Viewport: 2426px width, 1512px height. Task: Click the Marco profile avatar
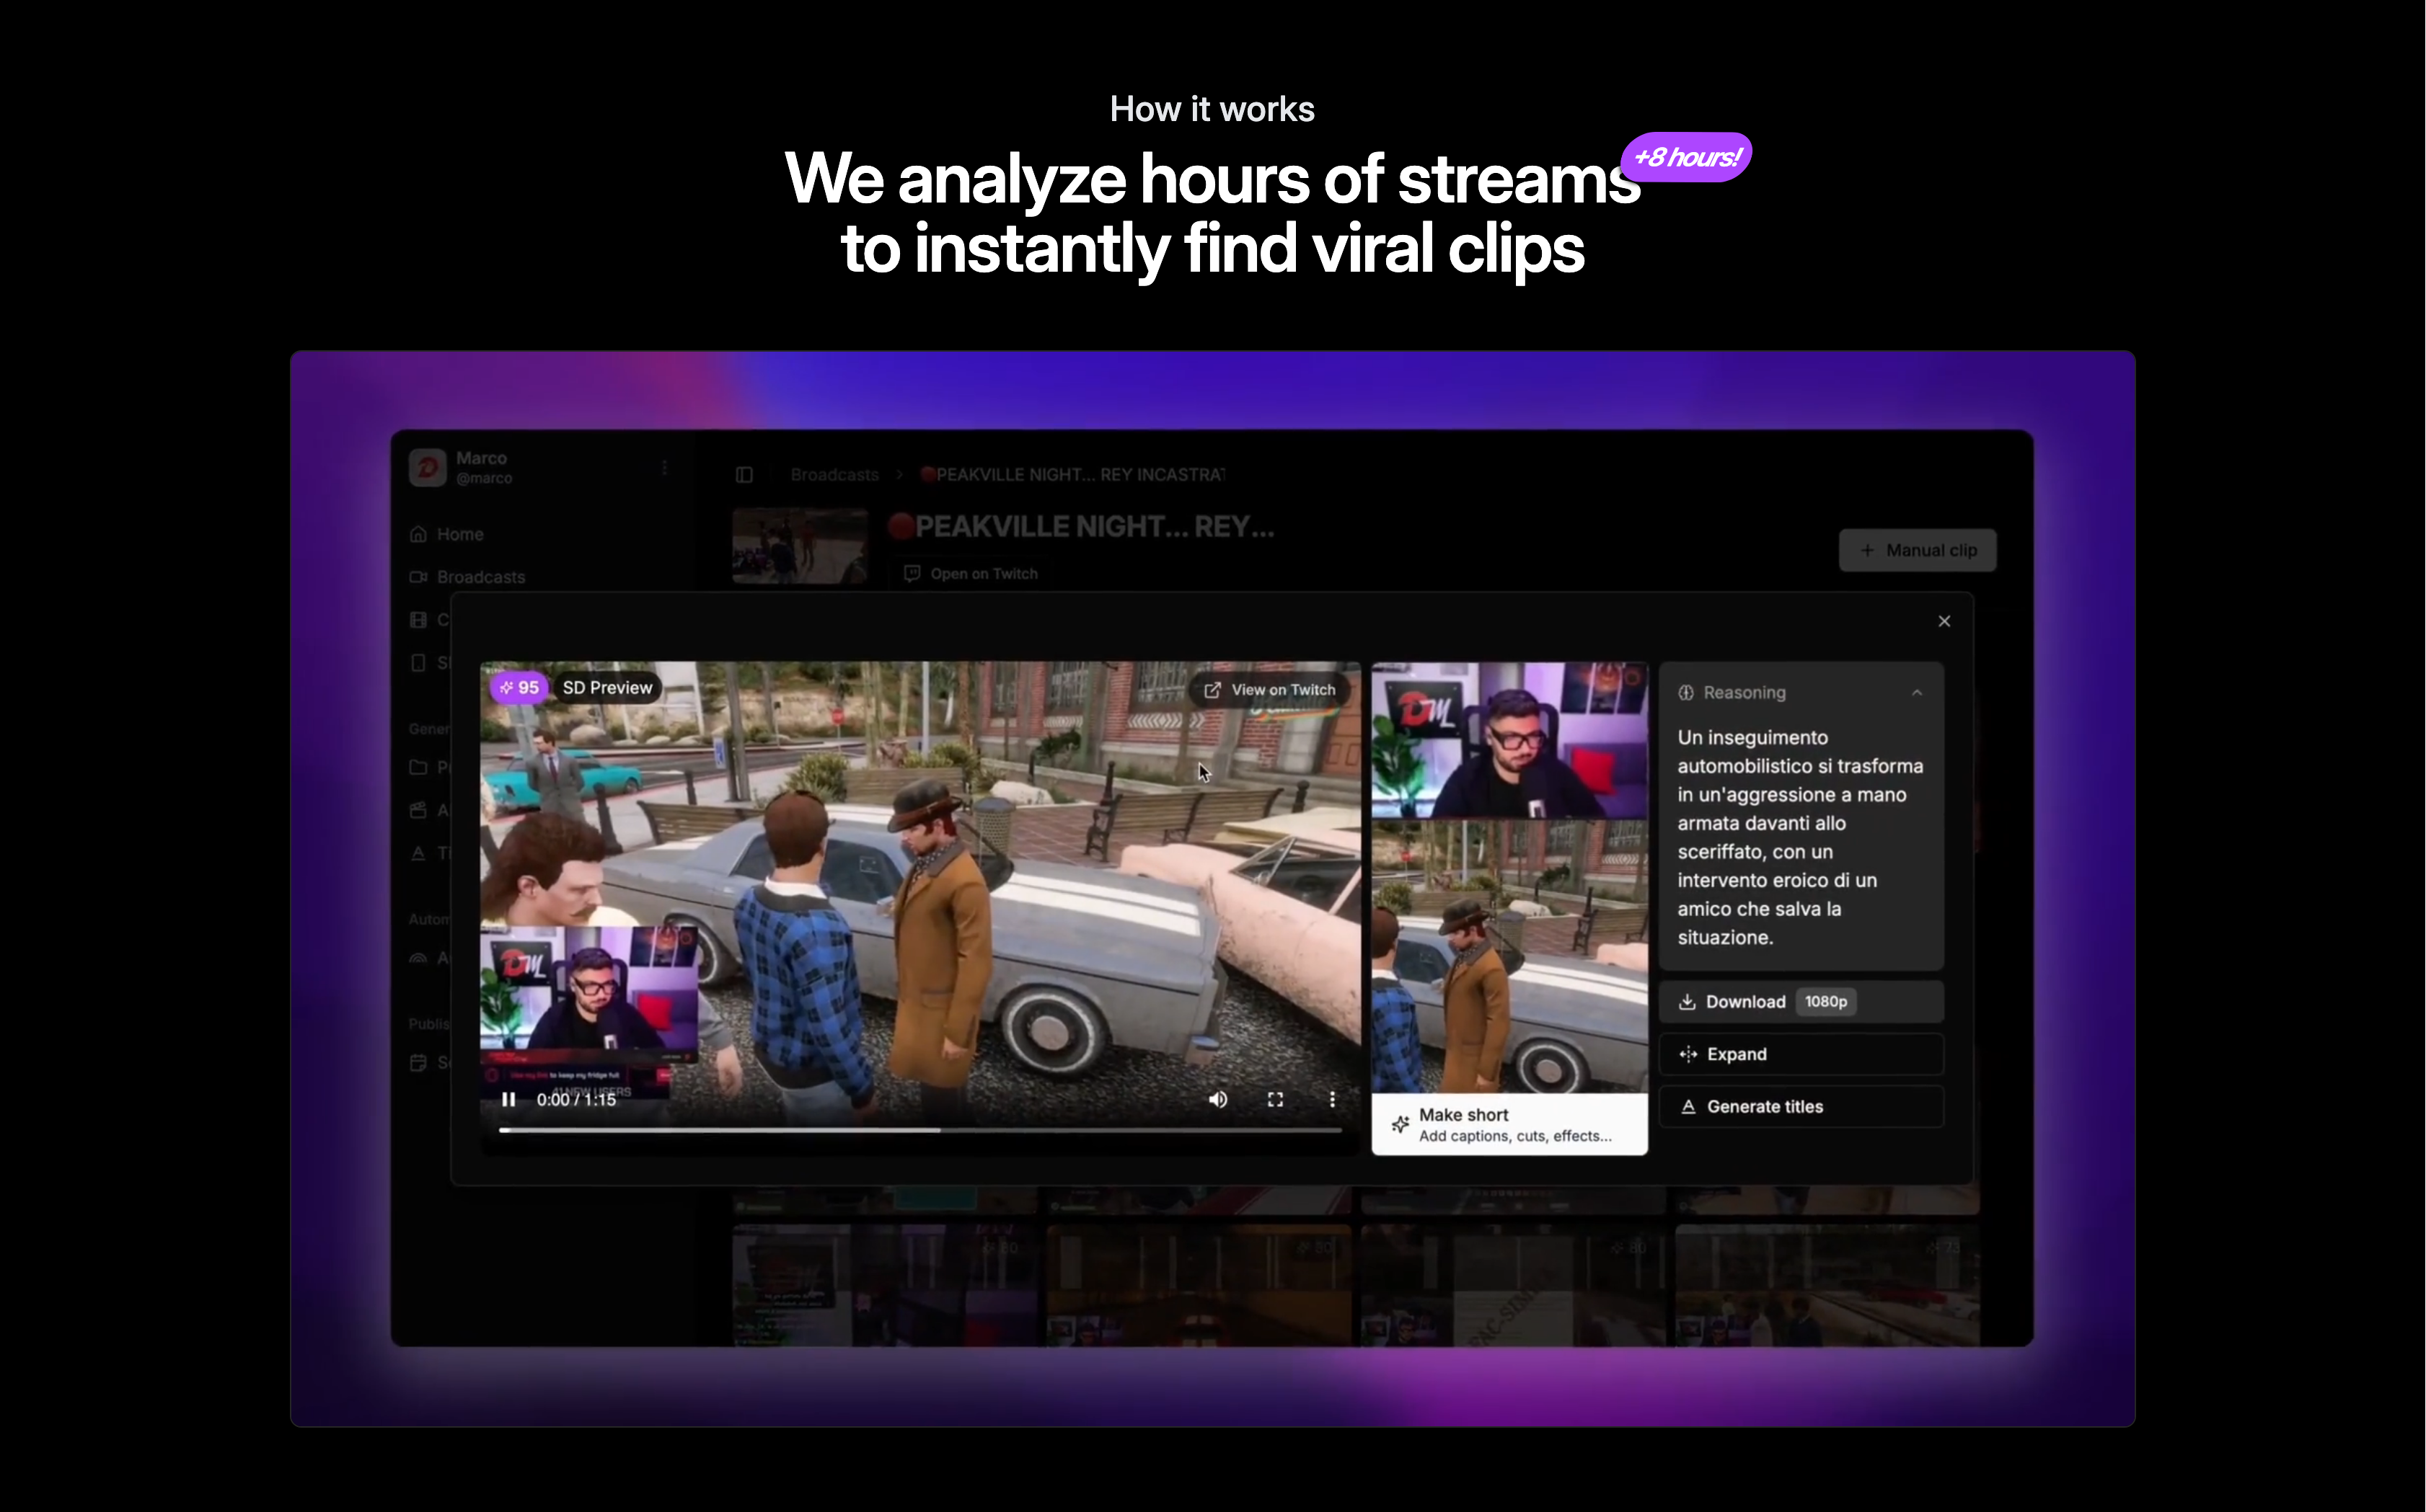[427, 467]
